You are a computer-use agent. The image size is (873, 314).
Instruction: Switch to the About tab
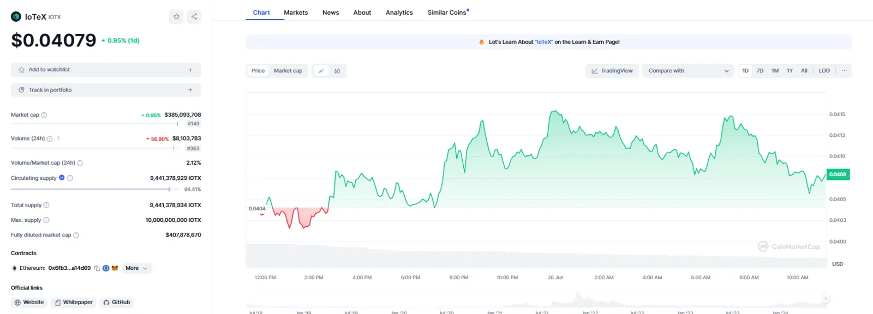(362, 13)
